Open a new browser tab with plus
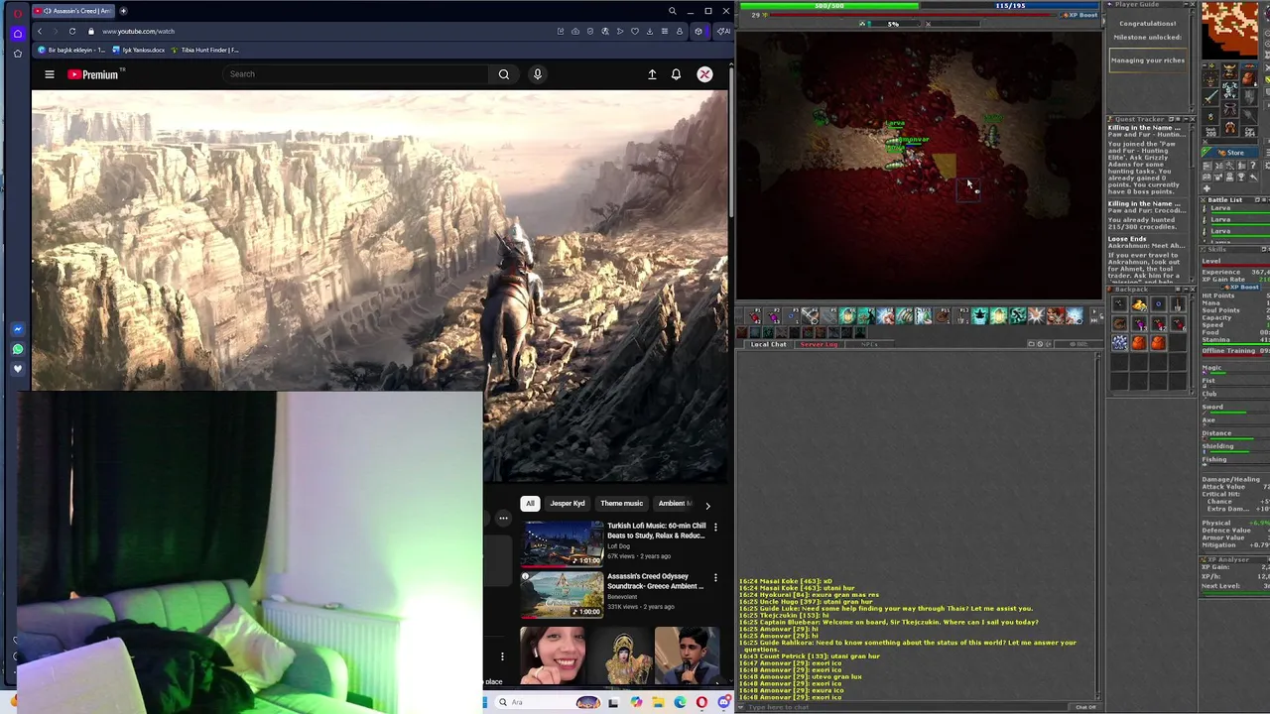 pos(124,11)
